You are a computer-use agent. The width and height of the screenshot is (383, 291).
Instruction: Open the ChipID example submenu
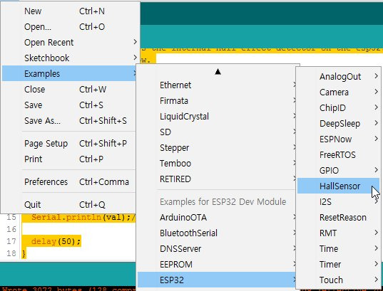tap(338, 107)
